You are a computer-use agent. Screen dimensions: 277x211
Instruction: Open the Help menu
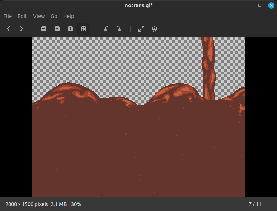[x=69, y=16]
